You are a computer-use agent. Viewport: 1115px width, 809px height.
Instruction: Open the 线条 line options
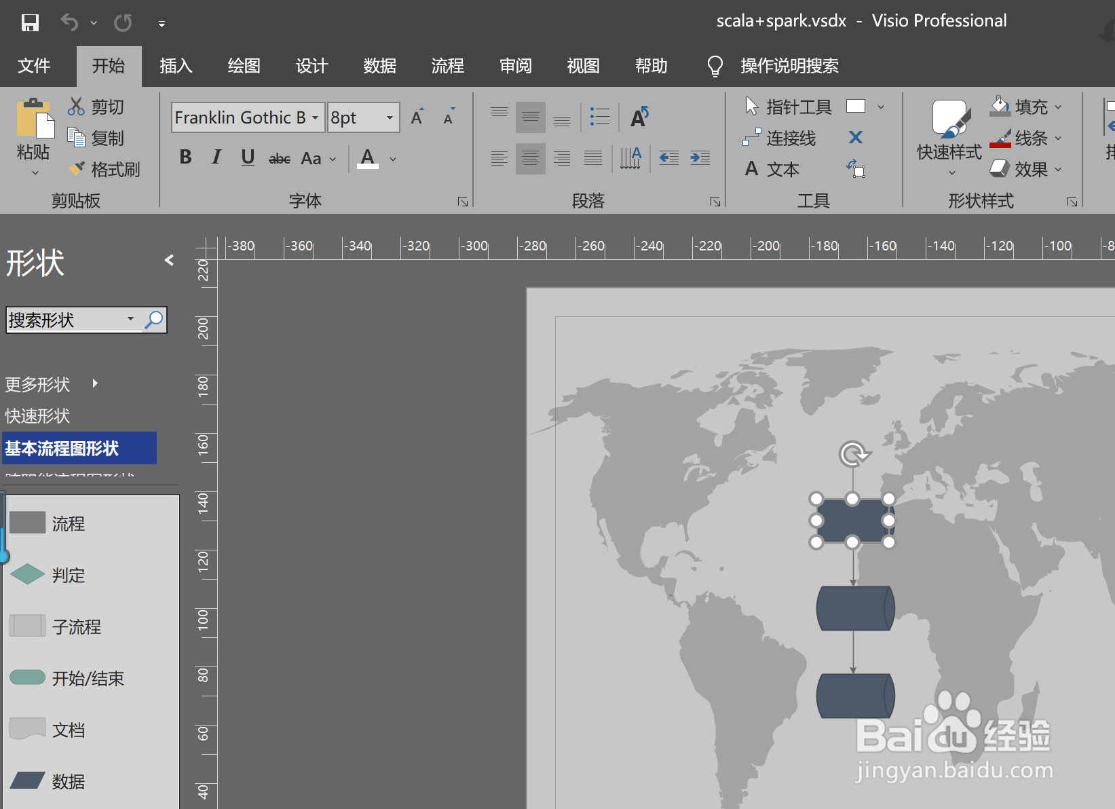coord(1025,138)
